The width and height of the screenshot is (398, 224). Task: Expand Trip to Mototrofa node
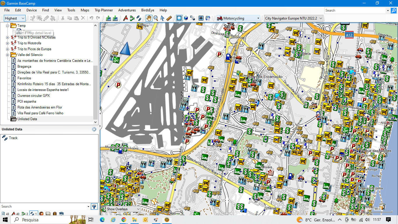(8, 43)
